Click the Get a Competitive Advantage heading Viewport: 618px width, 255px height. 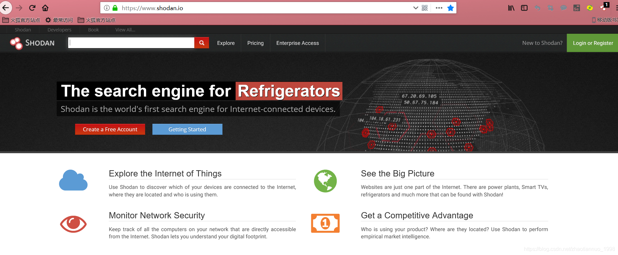pos(417,215)
